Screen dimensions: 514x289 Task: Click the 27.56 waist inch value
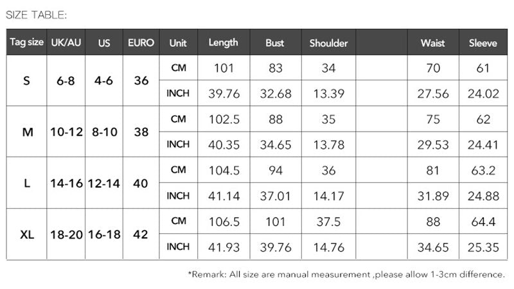click(433, 94)
